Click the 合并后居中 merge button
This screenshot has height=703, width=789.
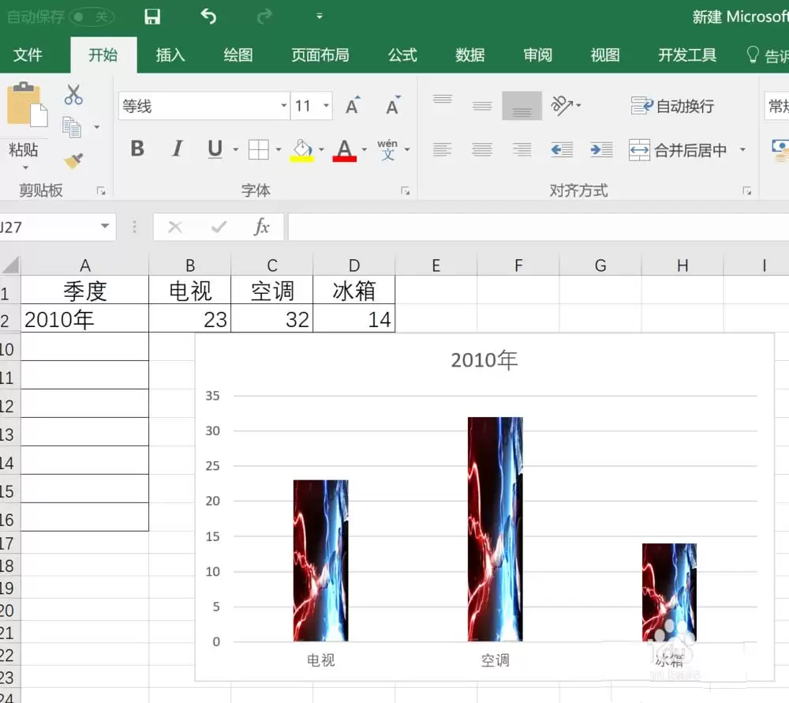tap(677, 149)
